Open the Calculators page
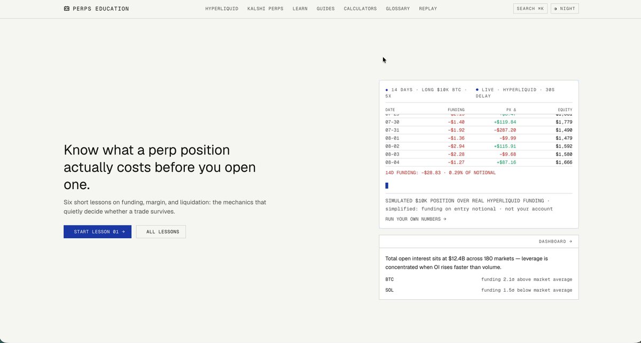The image size is (641, 343). click(x=360, y=9)
